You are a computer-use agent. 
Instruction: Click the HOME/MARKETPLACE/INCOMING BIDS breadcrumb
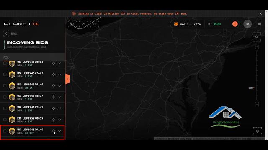click(x=26, y=47)
